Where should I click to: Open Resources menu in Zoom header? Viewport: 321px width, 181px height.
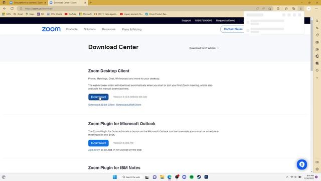109,29
